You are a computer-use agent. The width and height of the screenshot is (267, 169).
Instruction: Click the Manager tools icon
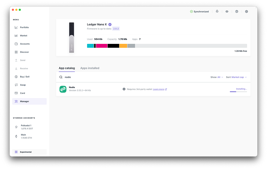point(16,101)
